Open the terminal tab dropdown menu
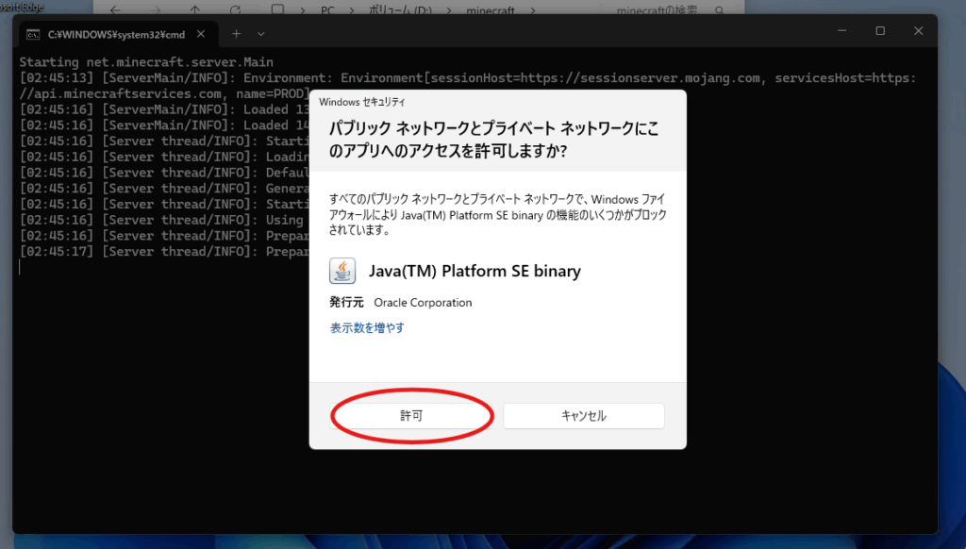 [260, 35]
